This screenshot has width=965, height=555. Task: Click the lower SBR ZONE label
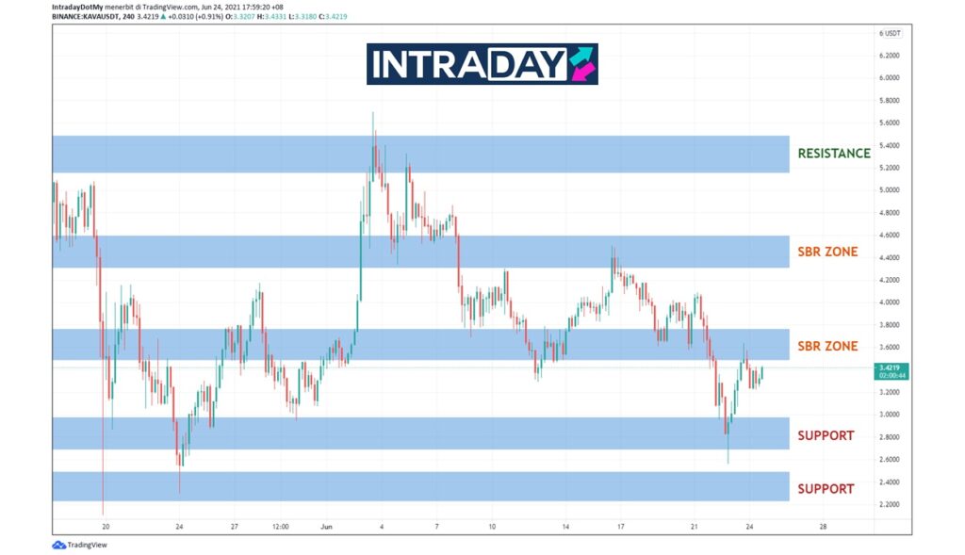coord(827,346)
